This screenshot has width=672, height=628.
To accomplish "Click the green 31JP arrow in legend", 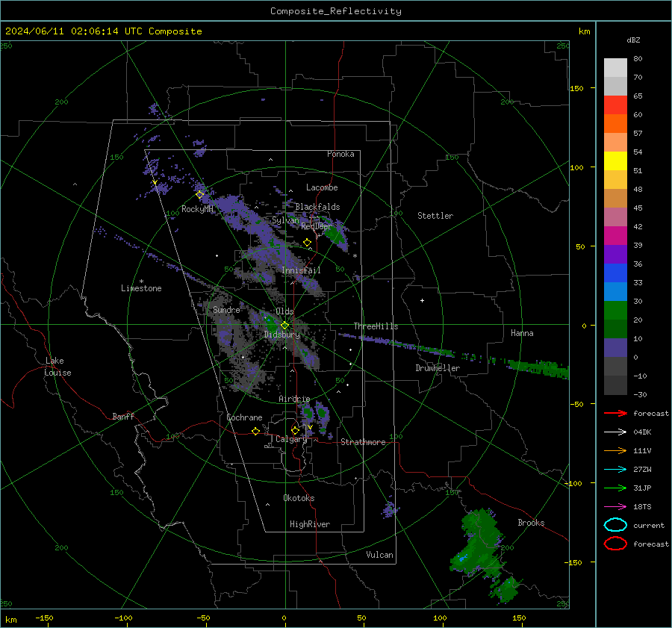I will click(x=615, y=488).
